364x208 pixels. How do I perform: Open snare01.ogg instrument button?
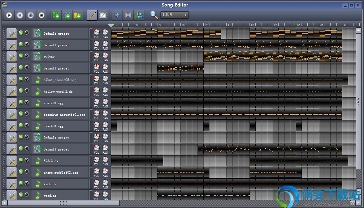[60, 103]
